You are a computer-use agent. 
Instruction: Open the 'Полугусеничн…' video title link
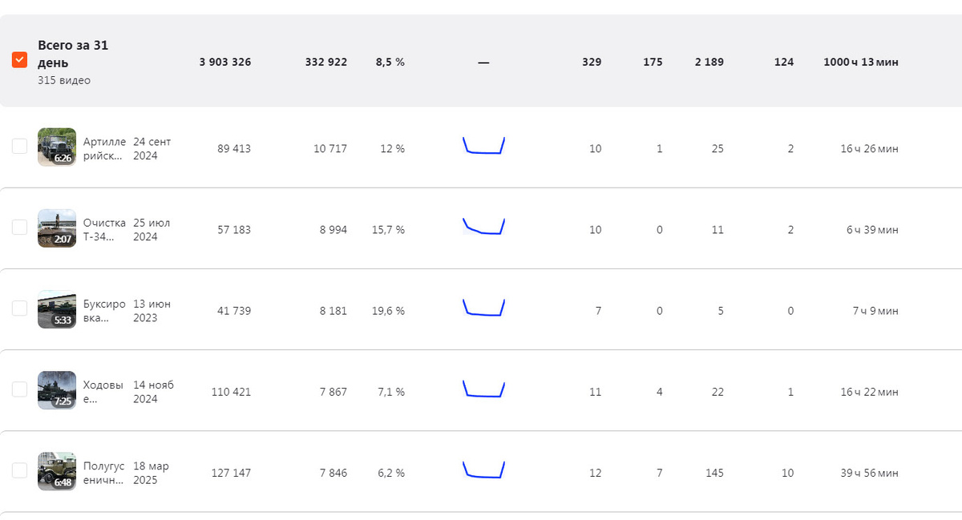[x=104, y=473]
